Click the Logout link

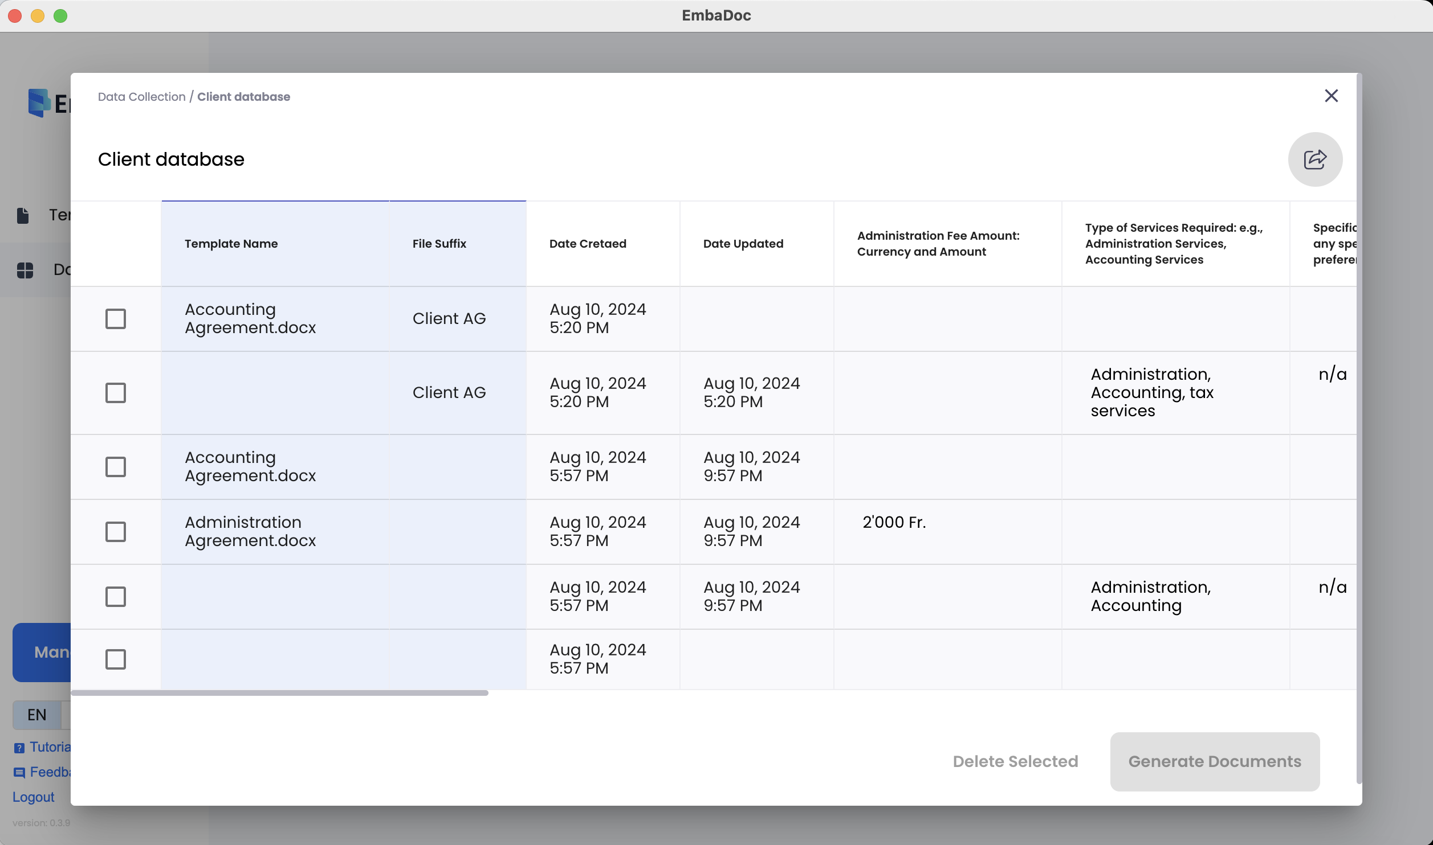point(33,797)
